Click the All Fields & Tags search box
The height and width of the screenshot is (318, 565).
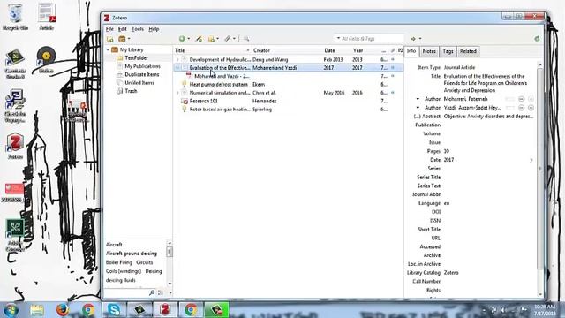click(x=369, y=38)
